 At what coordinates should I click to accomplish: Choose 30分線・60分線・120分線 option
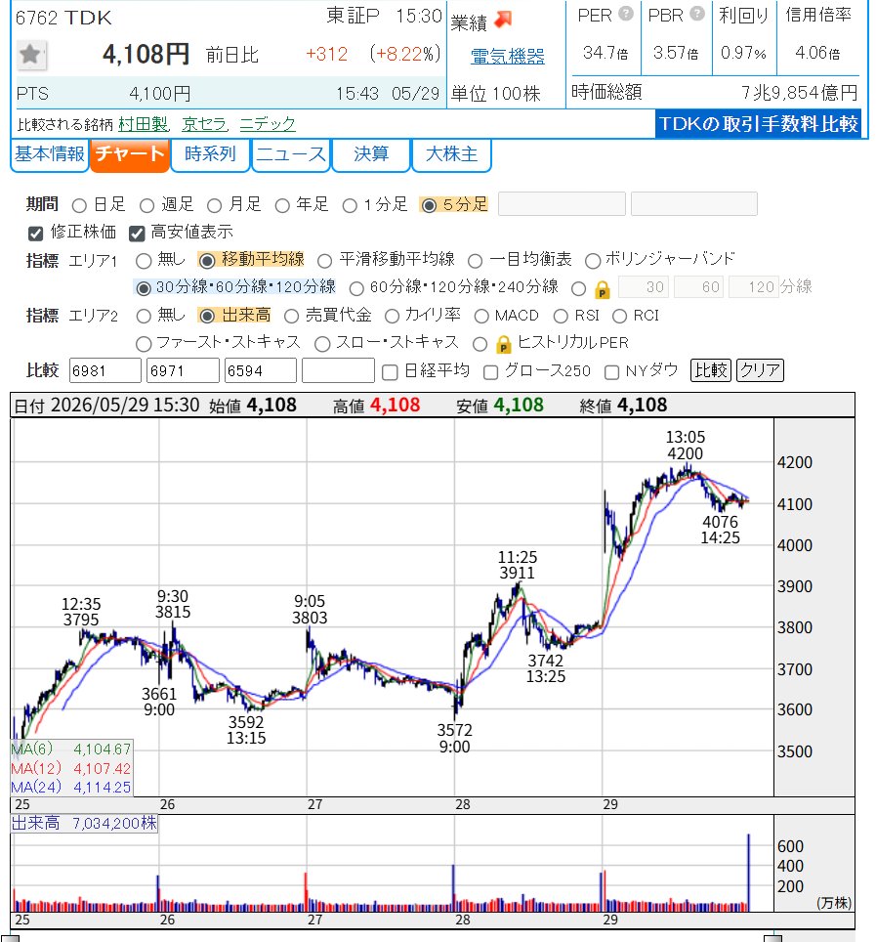[143, 289]
